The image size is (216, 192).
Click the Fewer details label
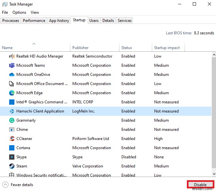tap(22, 185)
